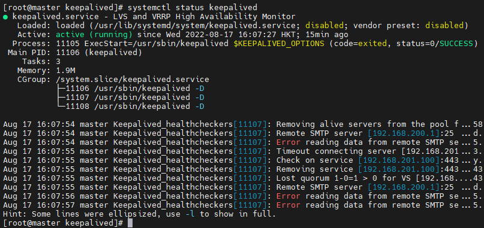Click the green active status dot

(5, 17)
